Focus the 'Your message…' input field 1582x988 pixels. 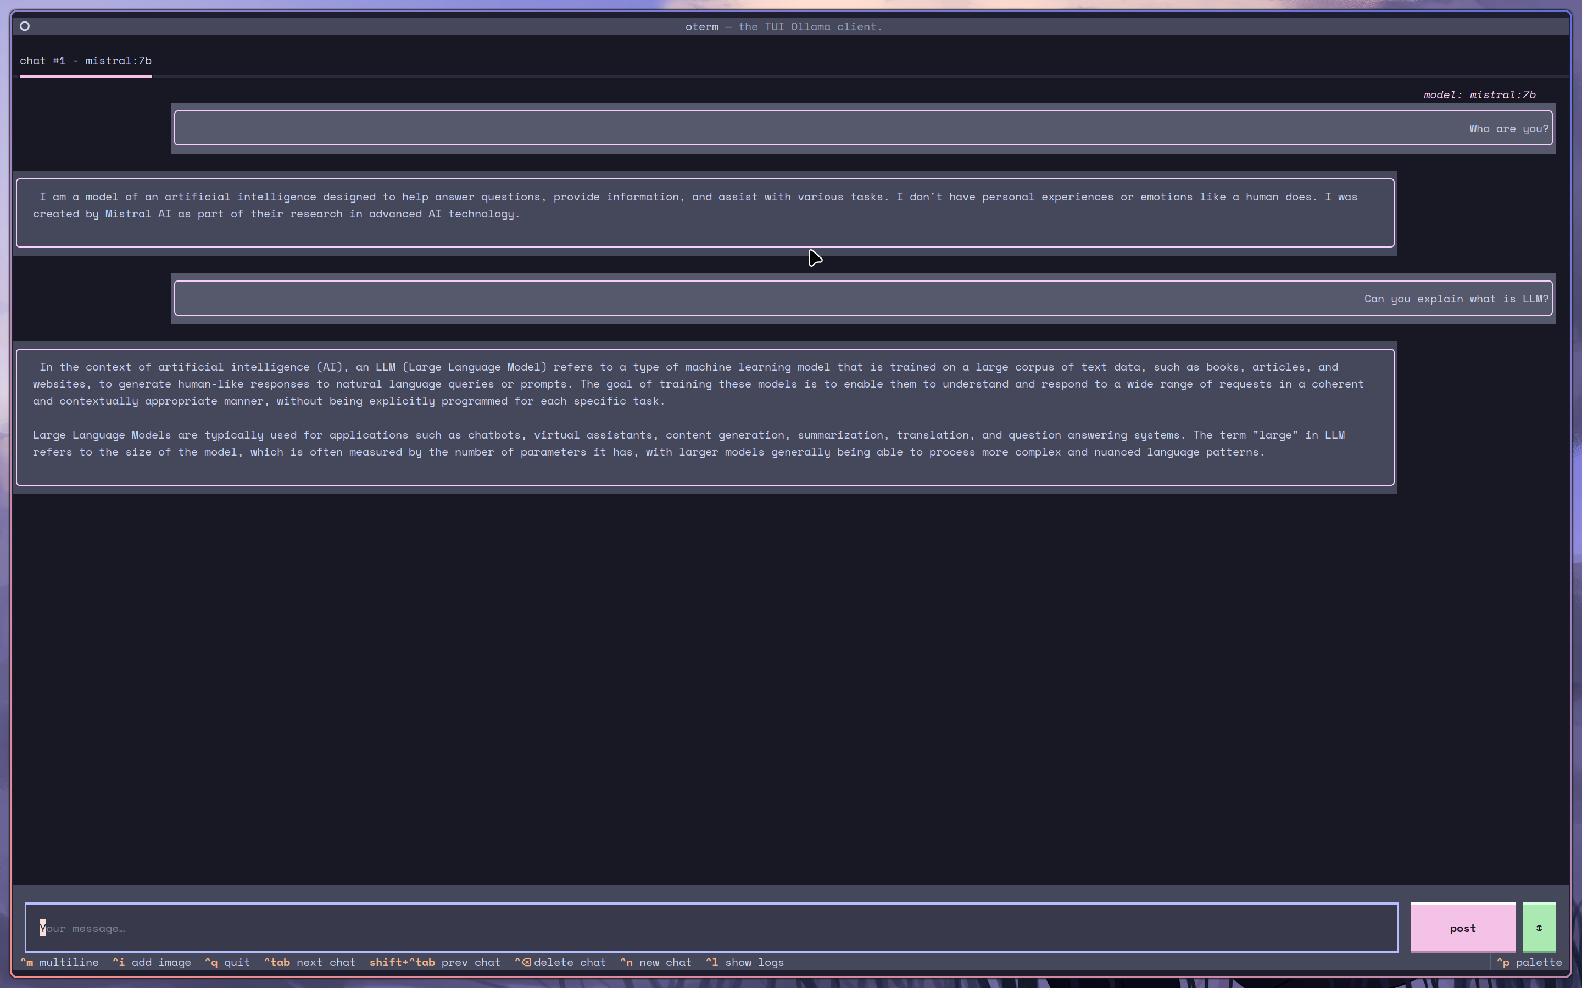pyautogui.click(x=711, y=928)
